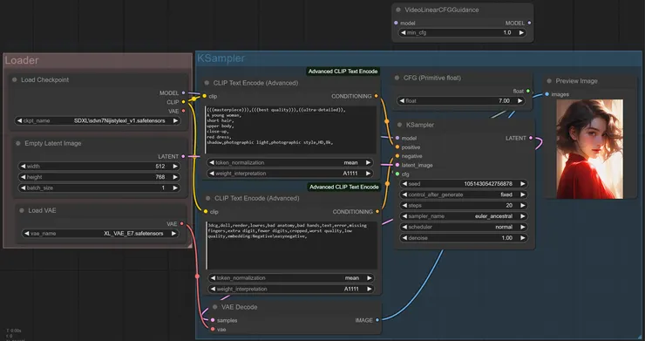Click the MODEL output socket on Load Checkpoint
The image size is (645, 341).
tap(183, 93)
